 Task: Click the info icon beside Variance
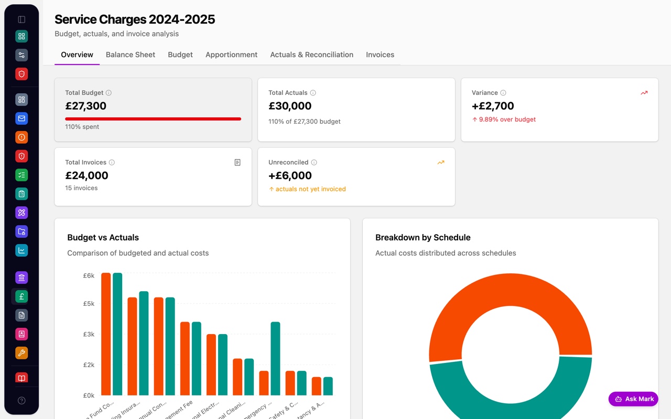(503, 93)
